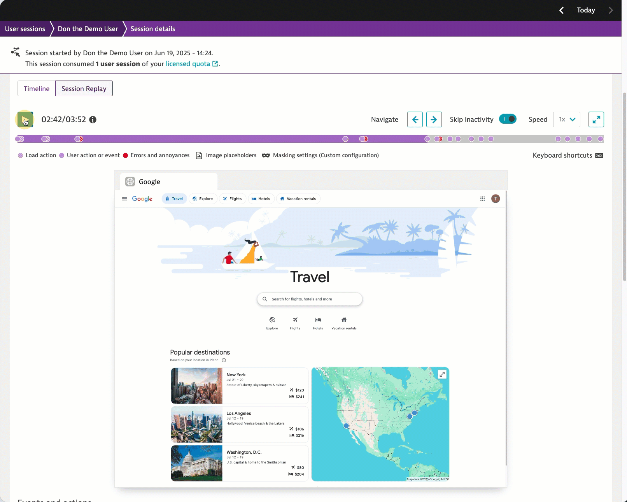
Task: Select the Session Replay tab
Action: point(84,88)
